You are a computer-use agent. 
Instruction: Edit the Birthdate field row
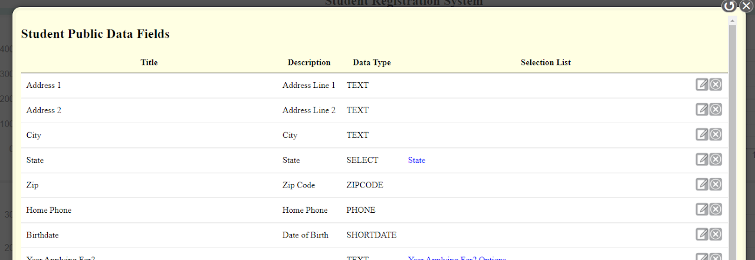click(702, 234)
